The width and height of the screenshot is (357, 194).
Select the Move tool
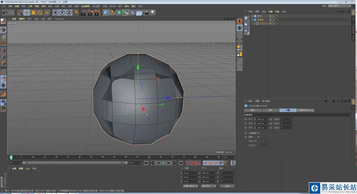(x=26, y=13)
